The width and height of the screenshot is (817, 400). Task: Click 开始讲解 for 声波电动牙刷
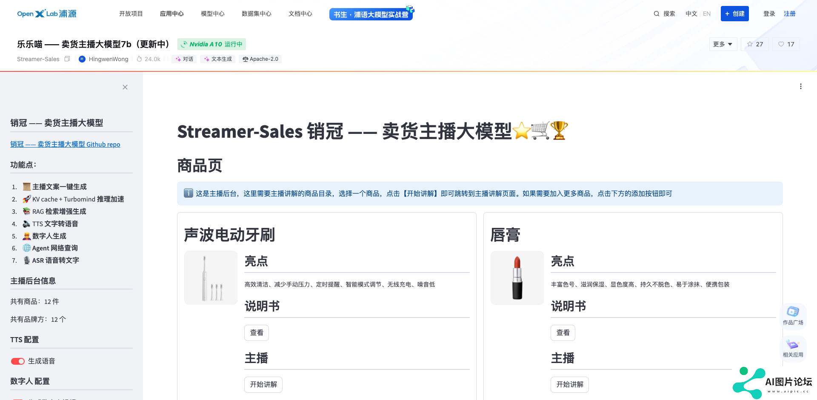[x=263, y=385]
